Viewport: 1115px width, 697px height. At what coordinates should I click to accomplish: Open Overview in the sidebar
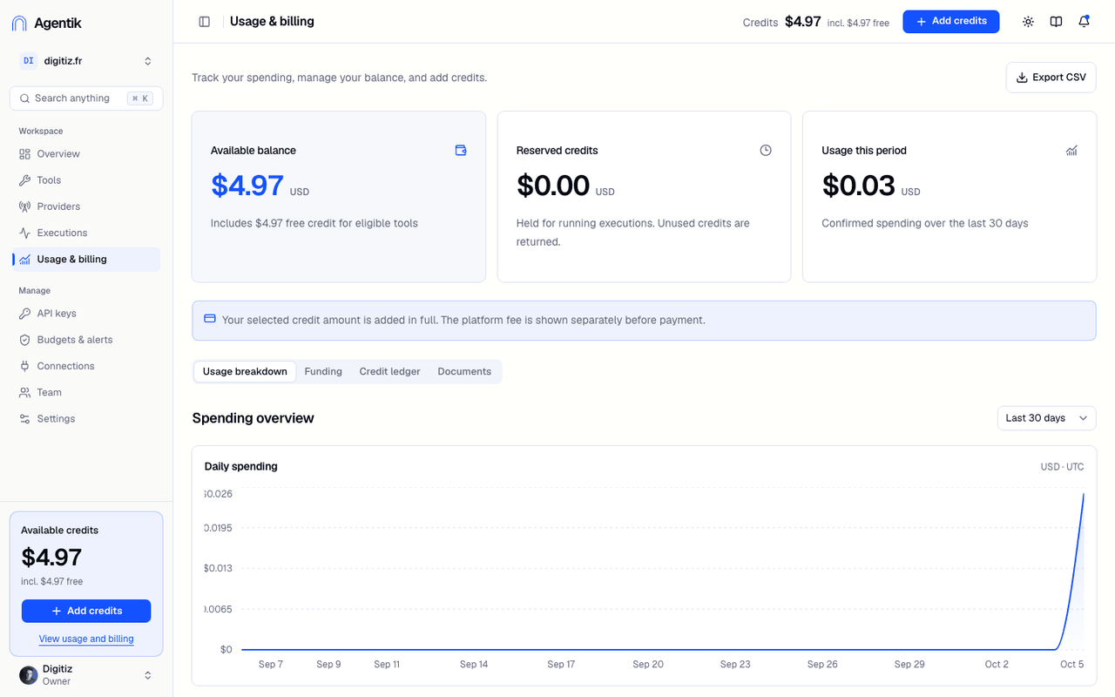pos(85,154)
